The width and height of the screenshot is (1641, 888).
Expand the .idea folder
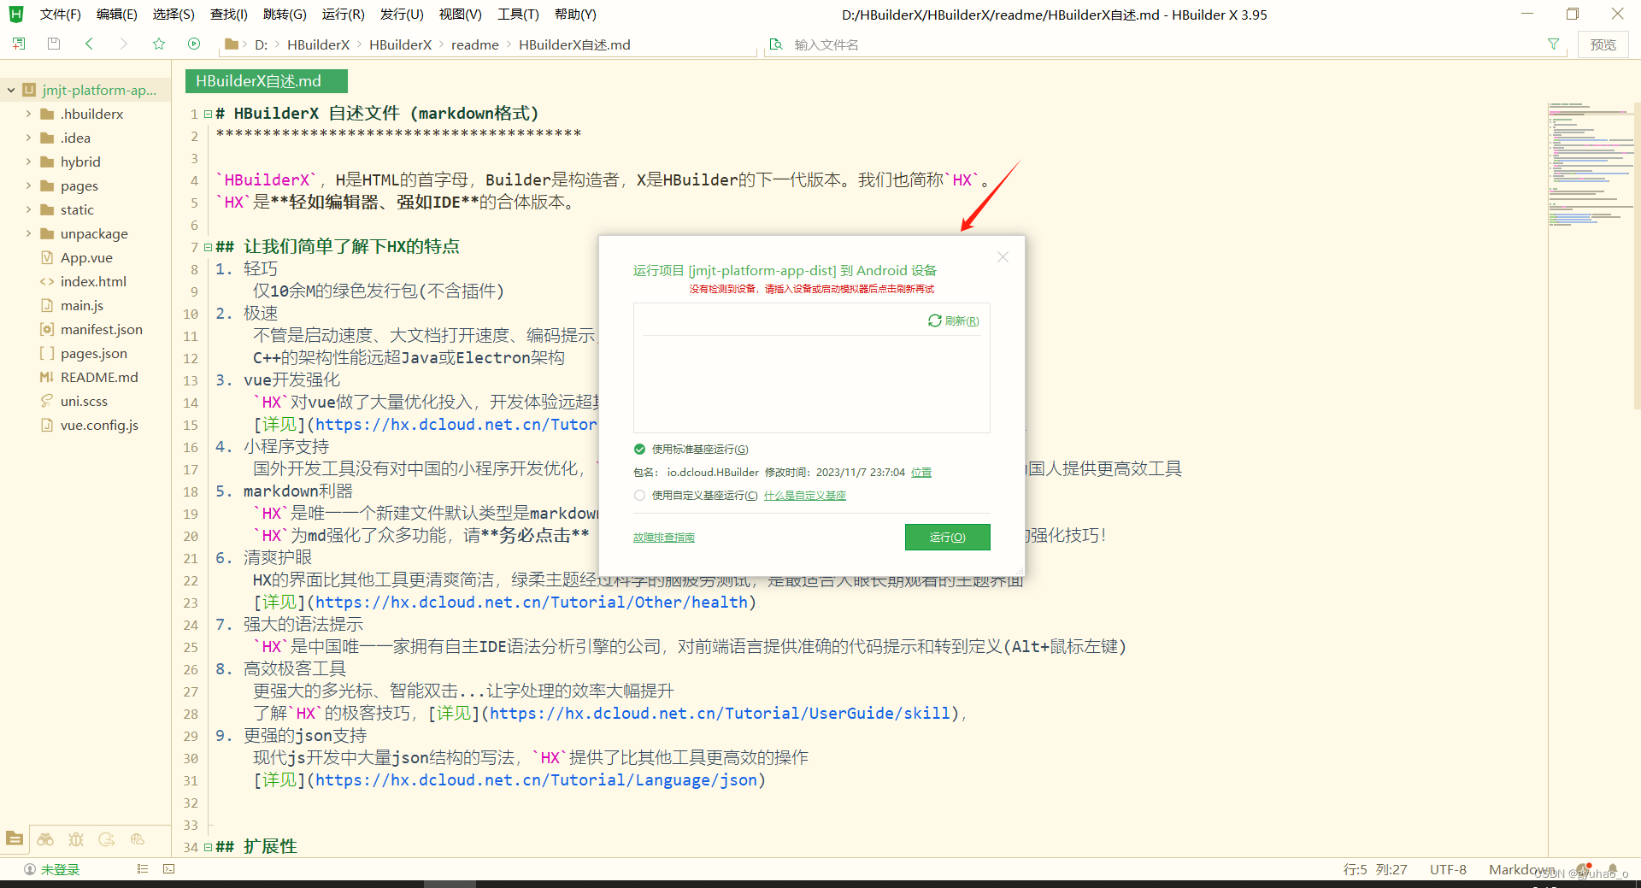point(28,138)
